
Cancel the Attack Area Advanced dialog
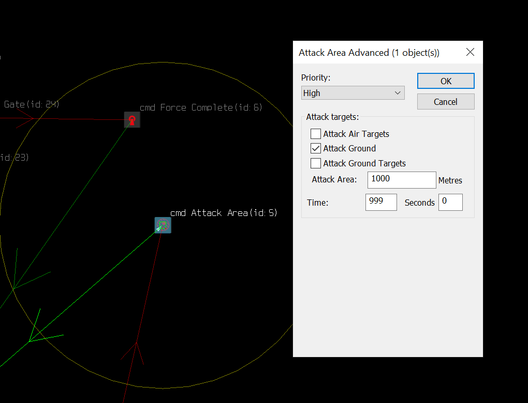click(x=446, y=101)
